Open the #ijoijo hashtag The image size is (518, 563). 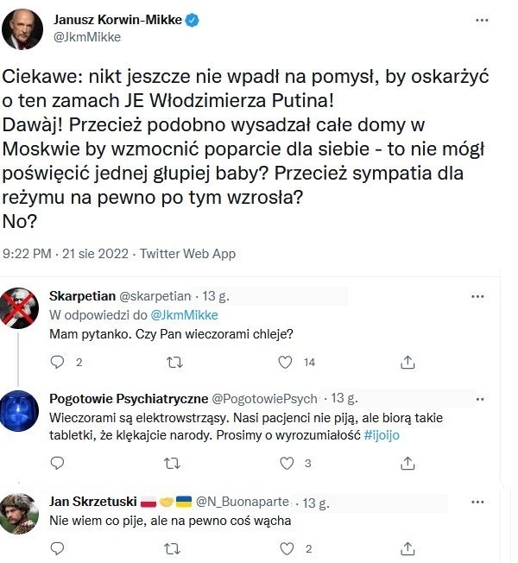pyautogui.click(x=382, y=435)
